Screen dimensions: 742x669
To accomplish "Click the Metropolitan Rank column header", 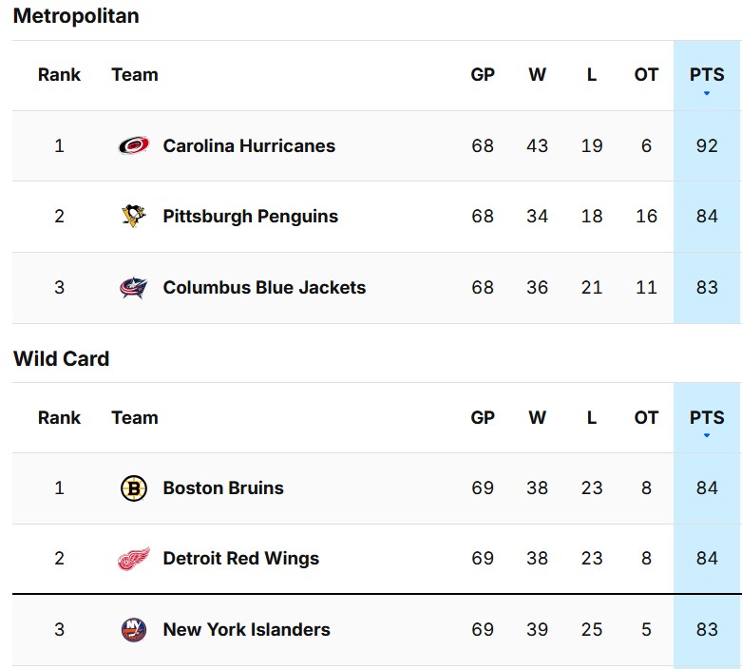I will tap(59, 75).
